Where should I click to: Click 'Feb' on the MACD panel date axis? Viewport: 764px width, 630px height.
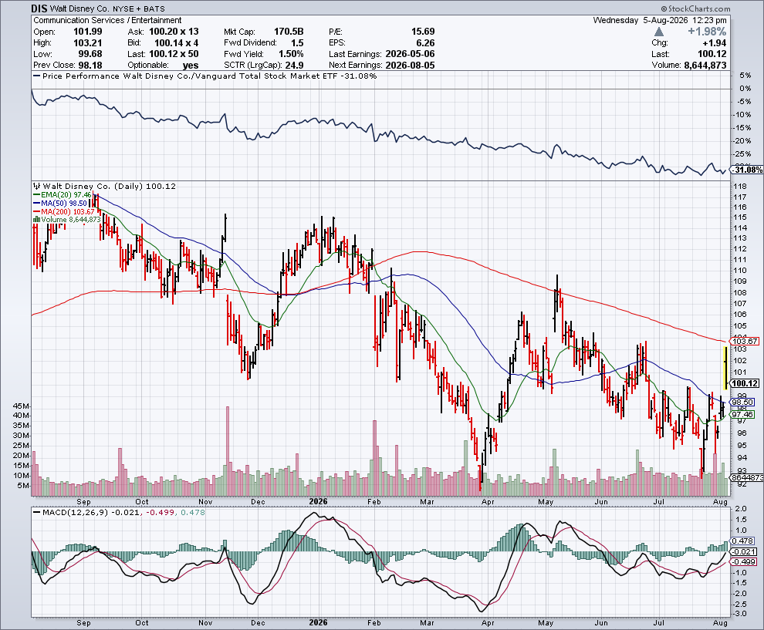(x=374, y=623)
